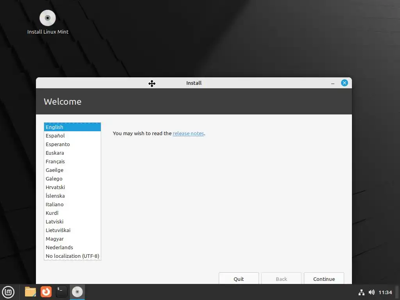
Task: Open the network connection tray icon
Action: [361, 292]
